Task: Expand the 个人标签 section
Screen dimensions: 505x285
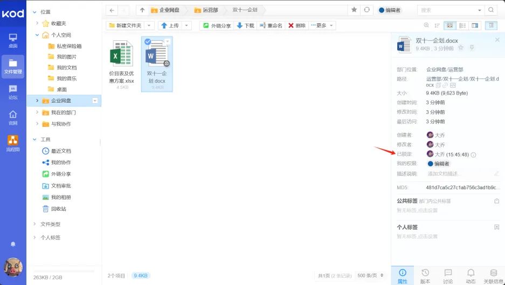Action: tap(34, 238)
